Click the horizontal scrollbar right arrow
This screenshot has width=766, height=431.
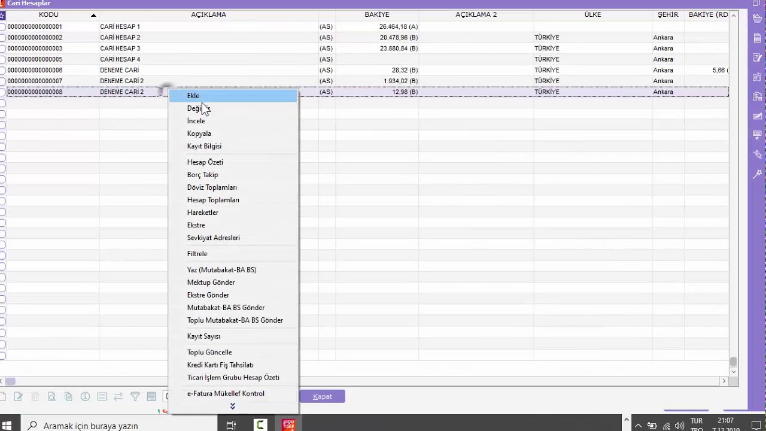tap(724, 381)
